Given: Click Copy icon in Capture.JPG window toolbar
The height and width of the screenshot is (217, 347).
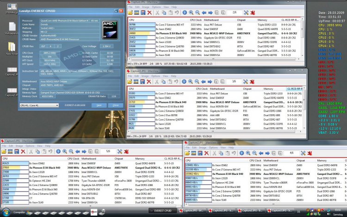Looking at the screenshot, I should pyautogui.click(x=164, y=12).
